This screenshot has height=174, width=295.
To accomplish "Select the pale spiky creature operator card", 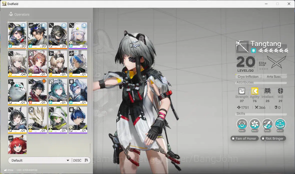I will [38, 120].
